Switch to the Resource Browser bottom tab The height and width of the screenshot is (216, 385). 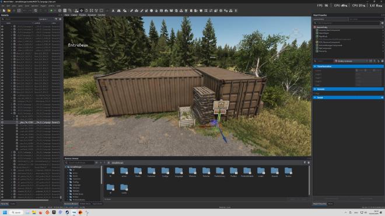[71, 204]
